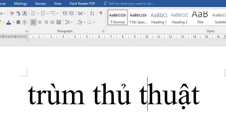Click the first line indent marker

pos(27,35)
